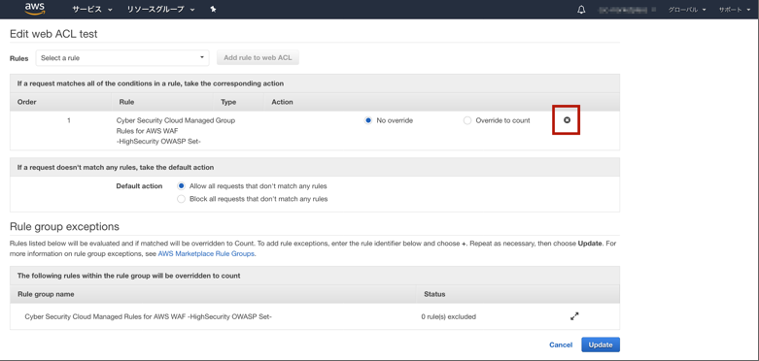Image resolution: width=759 pixels, height=361 pixels.
Task: Open the サポート dropdown menu
Action: pos(735,10)
